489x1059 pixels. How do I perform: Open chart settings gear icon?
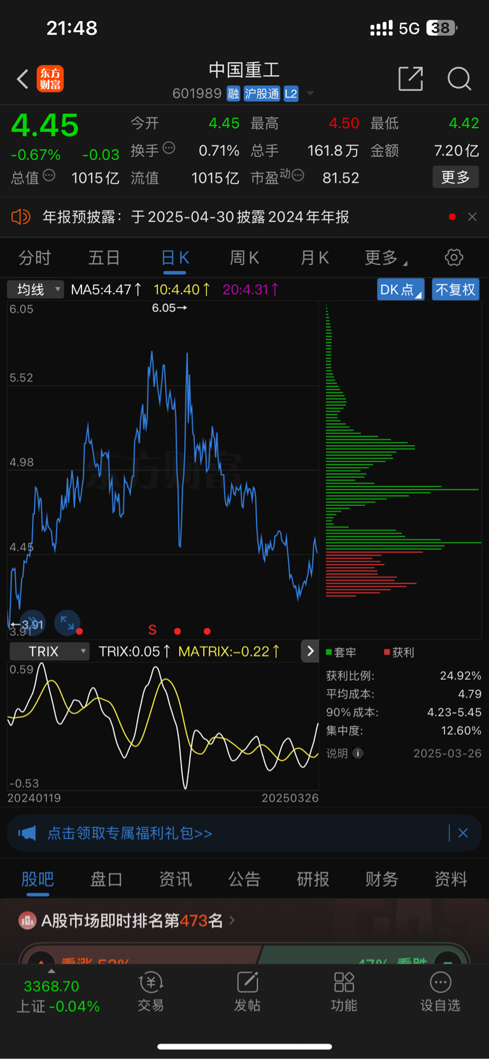pyautogui.click(x=454, y=257)
